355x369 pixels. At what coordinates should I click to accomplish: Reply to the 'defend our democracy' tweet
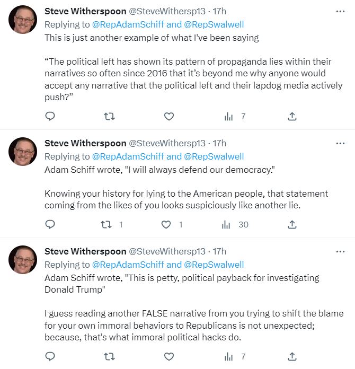[50, 224]
